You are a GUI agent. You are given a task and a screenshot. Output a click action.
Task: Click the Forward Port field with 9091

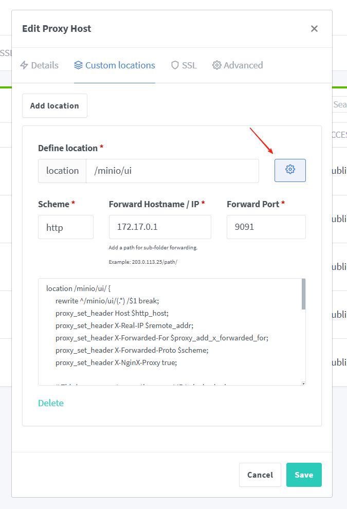pos(266,227)
